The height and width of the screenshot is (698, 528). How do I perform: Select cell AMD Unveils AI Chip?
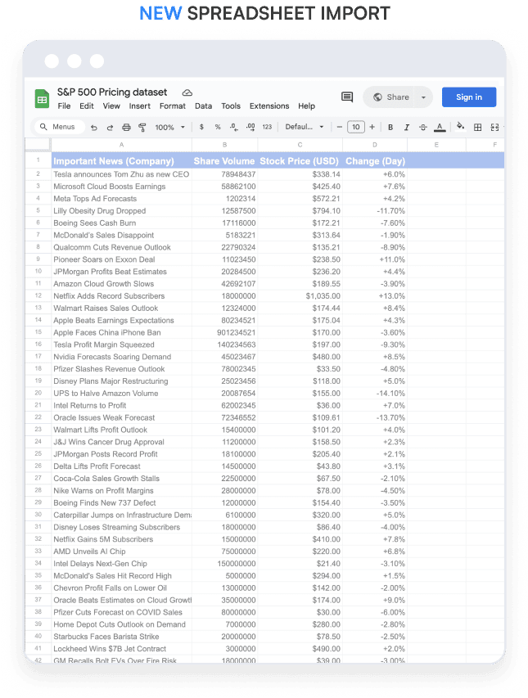tap(121, 551)
